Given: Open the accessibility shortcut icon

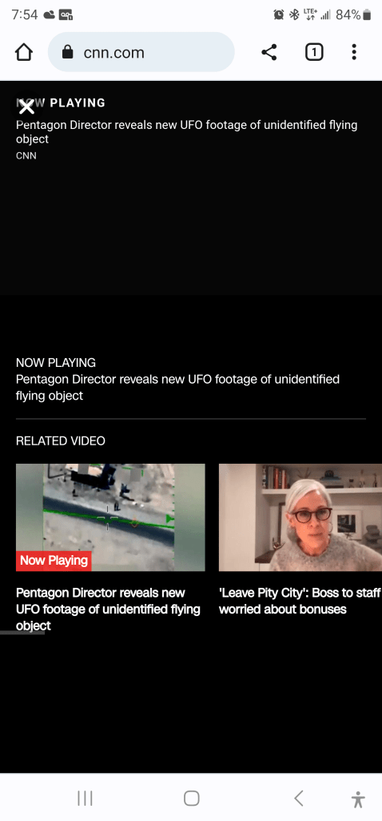Looking at the screenshot, I should point(358,799).
